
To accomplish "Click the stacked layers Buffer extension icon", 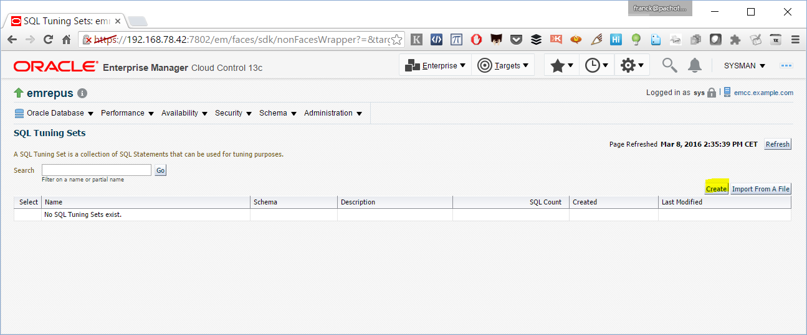I will [x=536, y=39].
